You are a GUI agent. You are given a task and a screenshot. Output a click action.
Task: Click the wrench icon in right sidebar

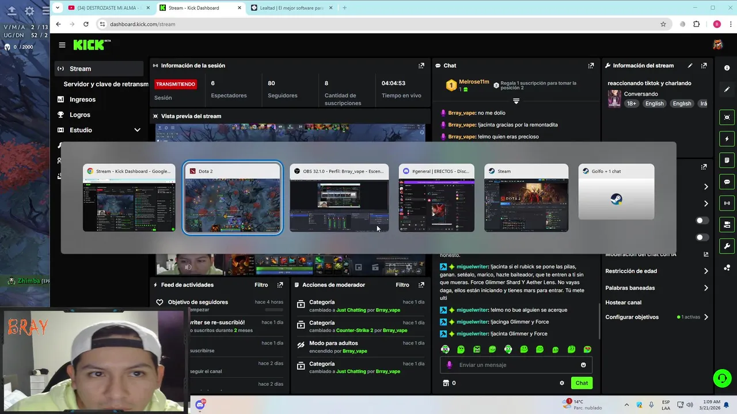(727, 246)
